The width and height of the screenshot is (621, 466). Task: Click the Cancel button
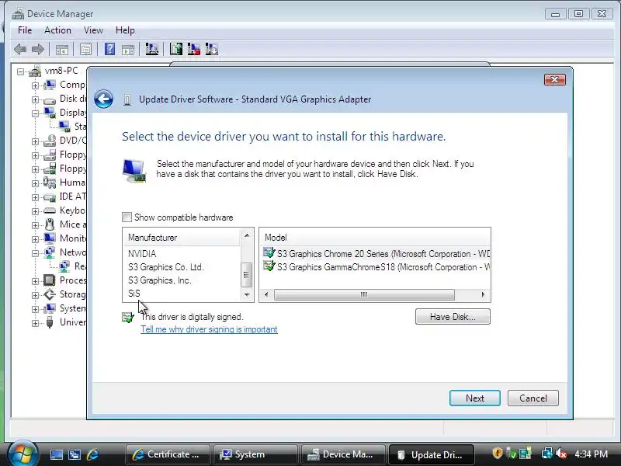(x=533, y=398)
